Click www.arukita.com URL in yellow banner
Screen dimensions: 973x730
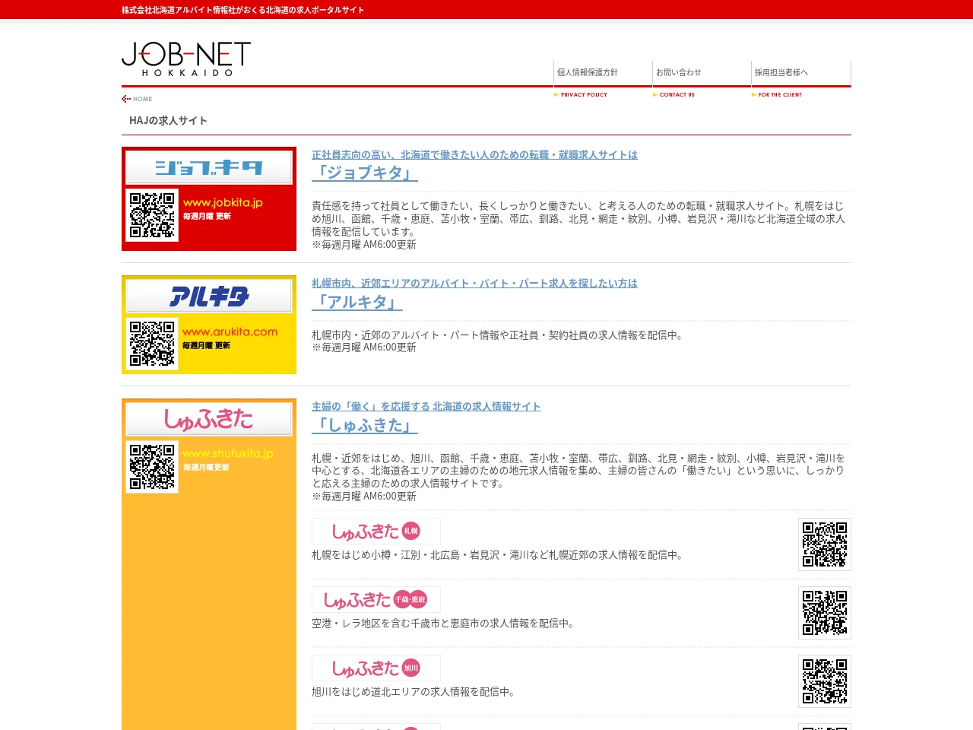coord(230,332)
